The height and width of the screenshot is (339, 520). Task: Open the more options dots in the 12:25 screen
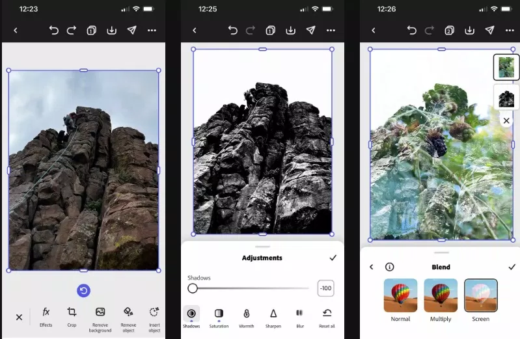pos(331,30)
